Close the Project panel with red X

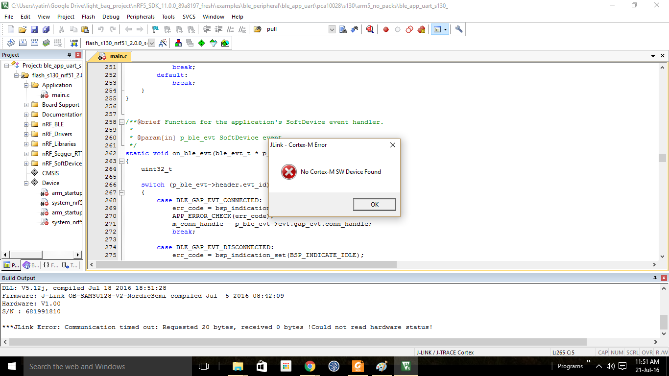click(x=78, y=55)
